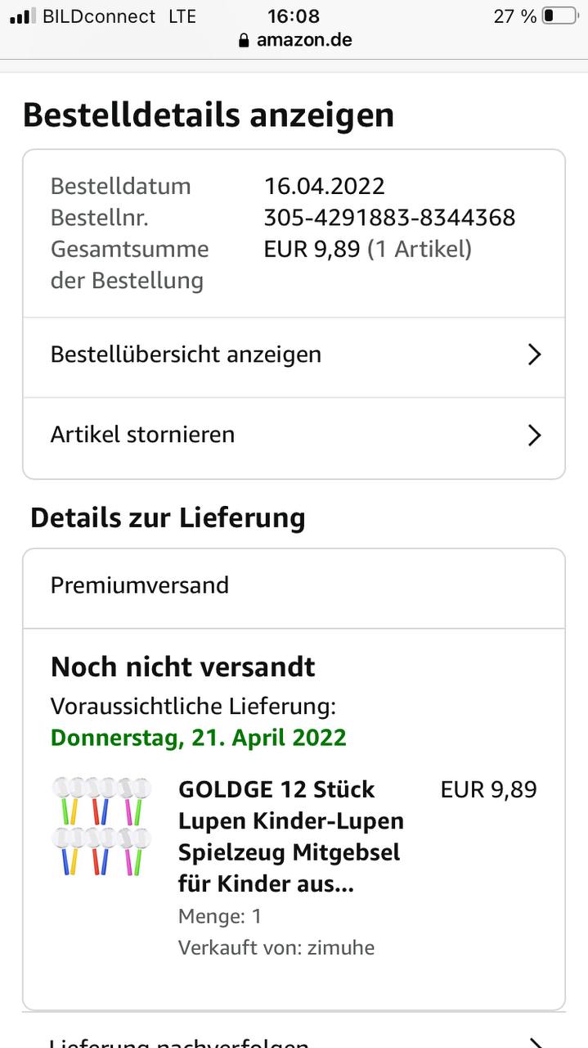
Task: Tap the item price EUR 9,89
Action: tap(488, 790)
